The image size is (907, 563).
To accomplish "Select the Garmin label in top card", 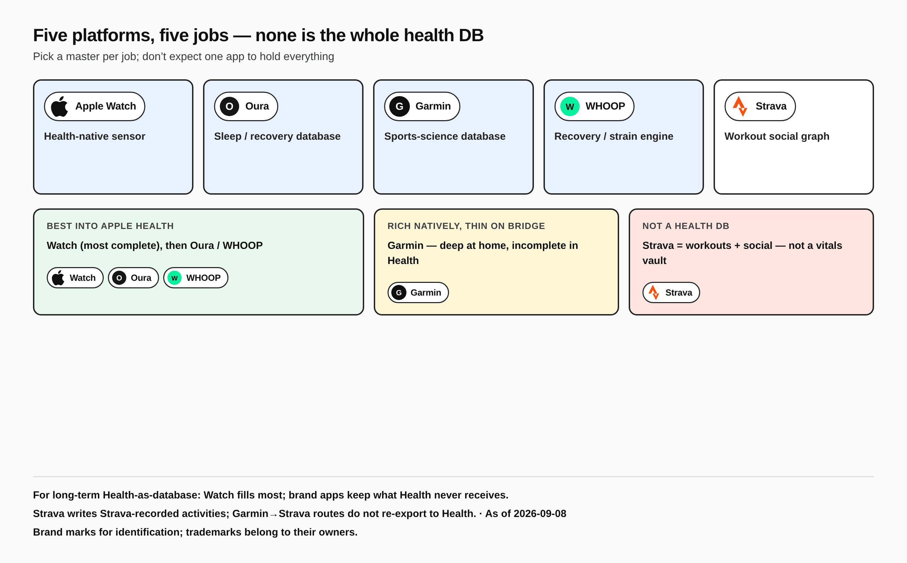I will tap(433, 106).
